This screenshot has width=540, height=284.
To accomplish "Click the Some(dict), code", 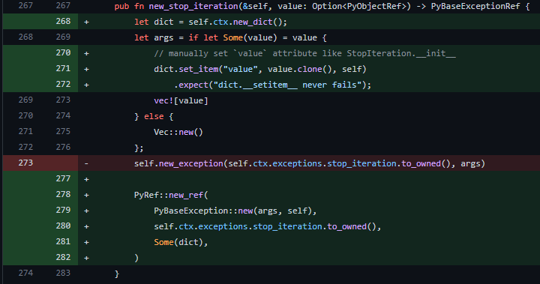I will [x=181, y=242].
